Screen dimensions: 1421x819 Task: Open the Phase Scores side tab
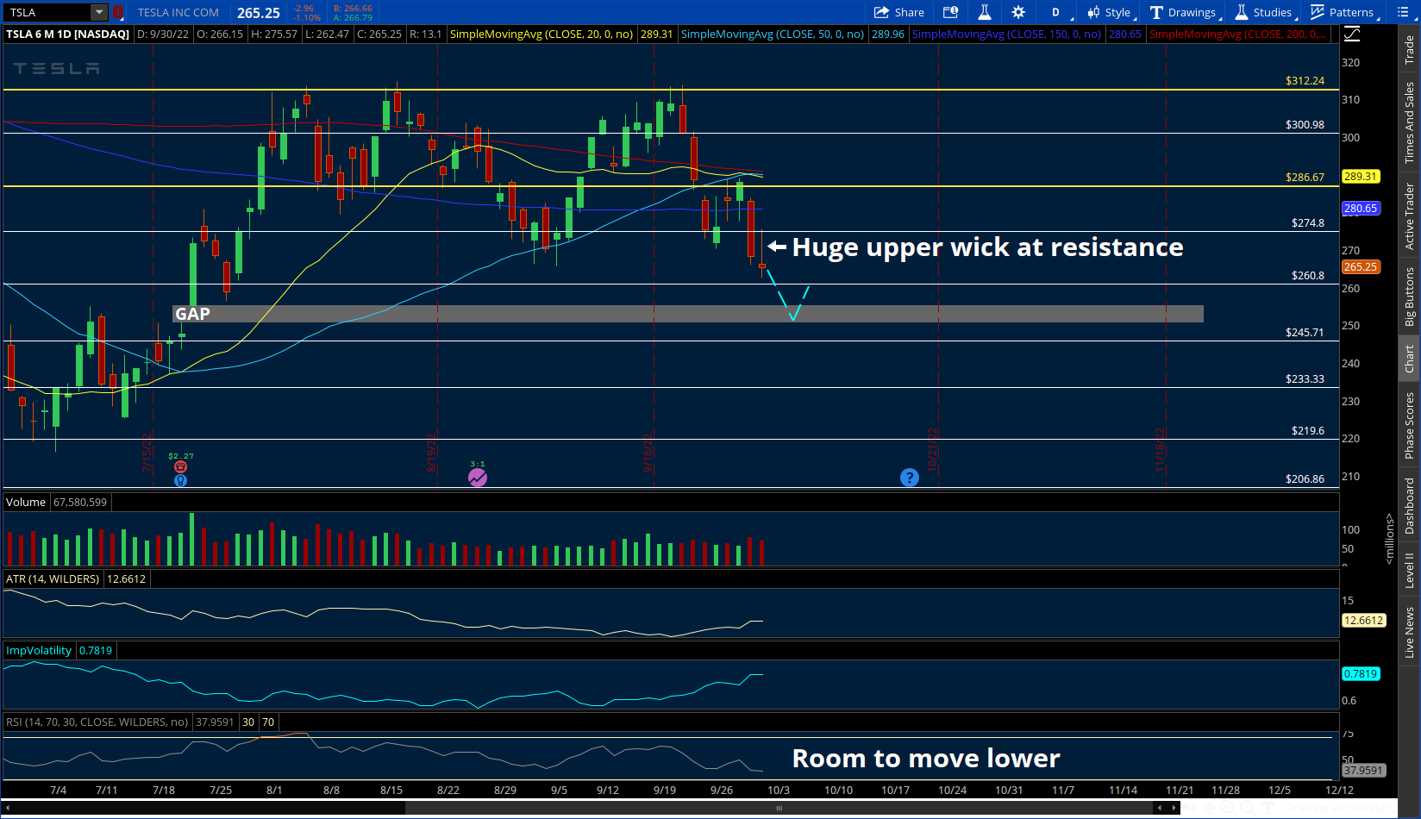point(1410,425)
